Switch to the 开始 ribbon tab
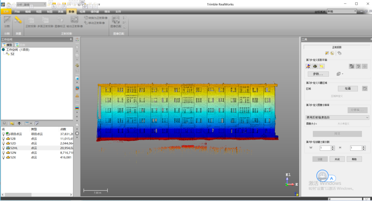 click(x=17, y=12)
